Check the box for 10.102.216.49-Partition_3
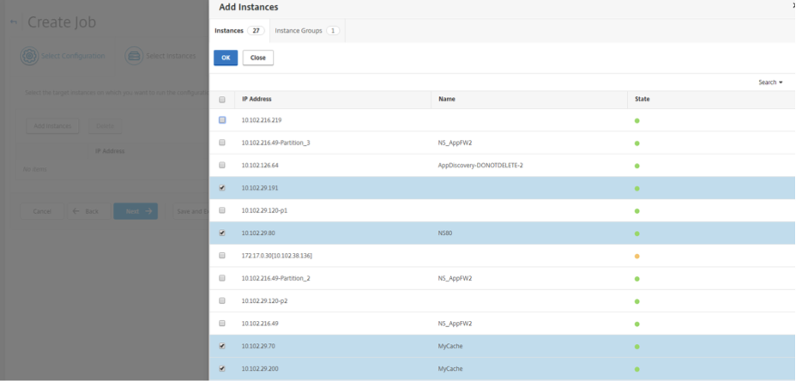 [222, 142]
